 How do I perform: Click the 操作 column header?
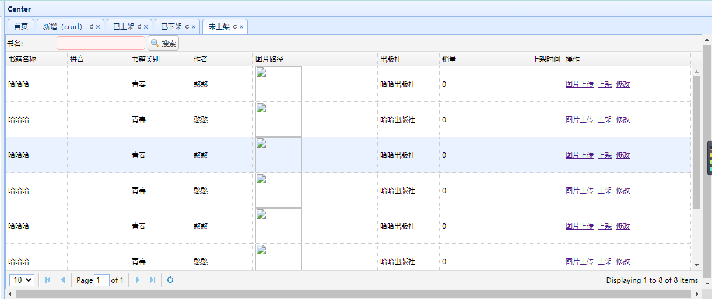[627, 59]
